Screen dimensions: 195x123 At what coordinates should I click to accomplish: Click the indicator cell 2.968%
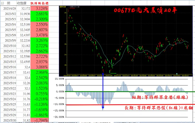pos(40,73)
